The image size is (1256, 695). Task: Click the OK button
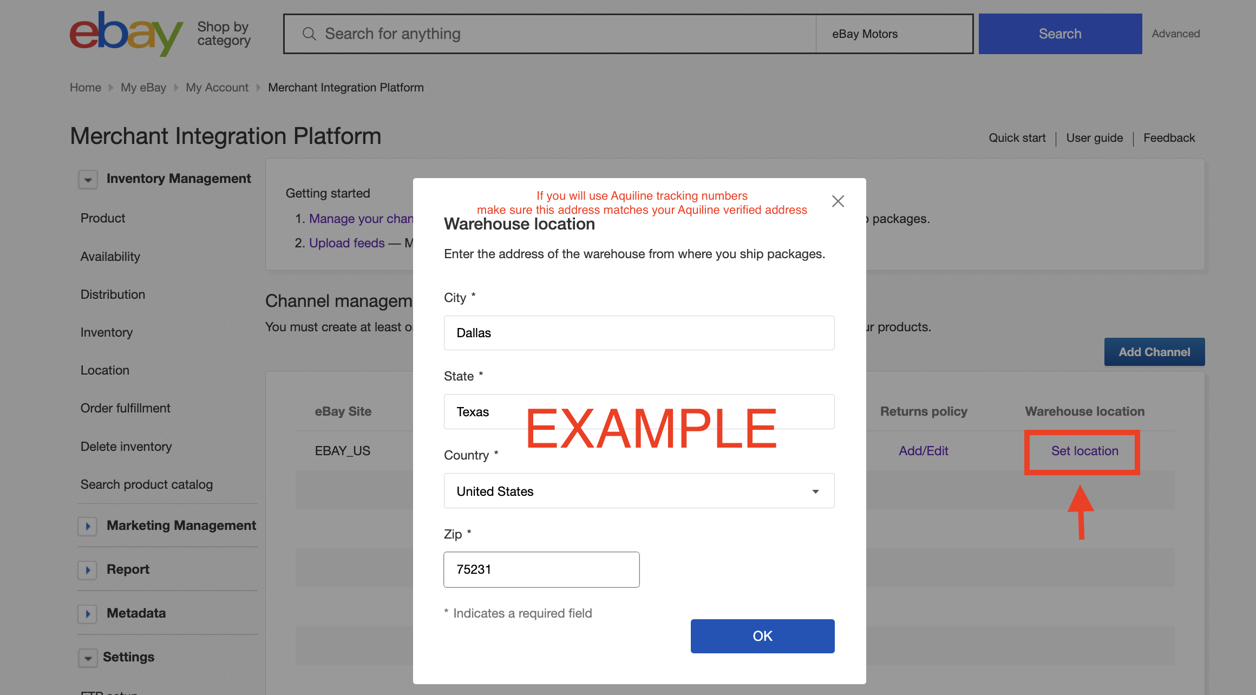pos(762,636)
